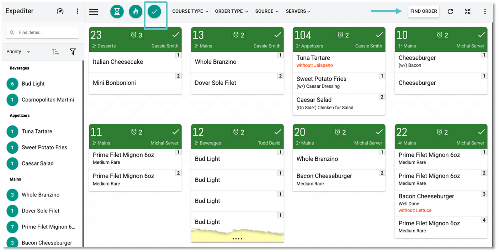Click the refresh icon in top bar
498x252 pixels.
point(450,11)
